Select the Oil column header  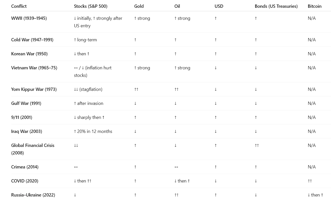(x=177, y=6)
